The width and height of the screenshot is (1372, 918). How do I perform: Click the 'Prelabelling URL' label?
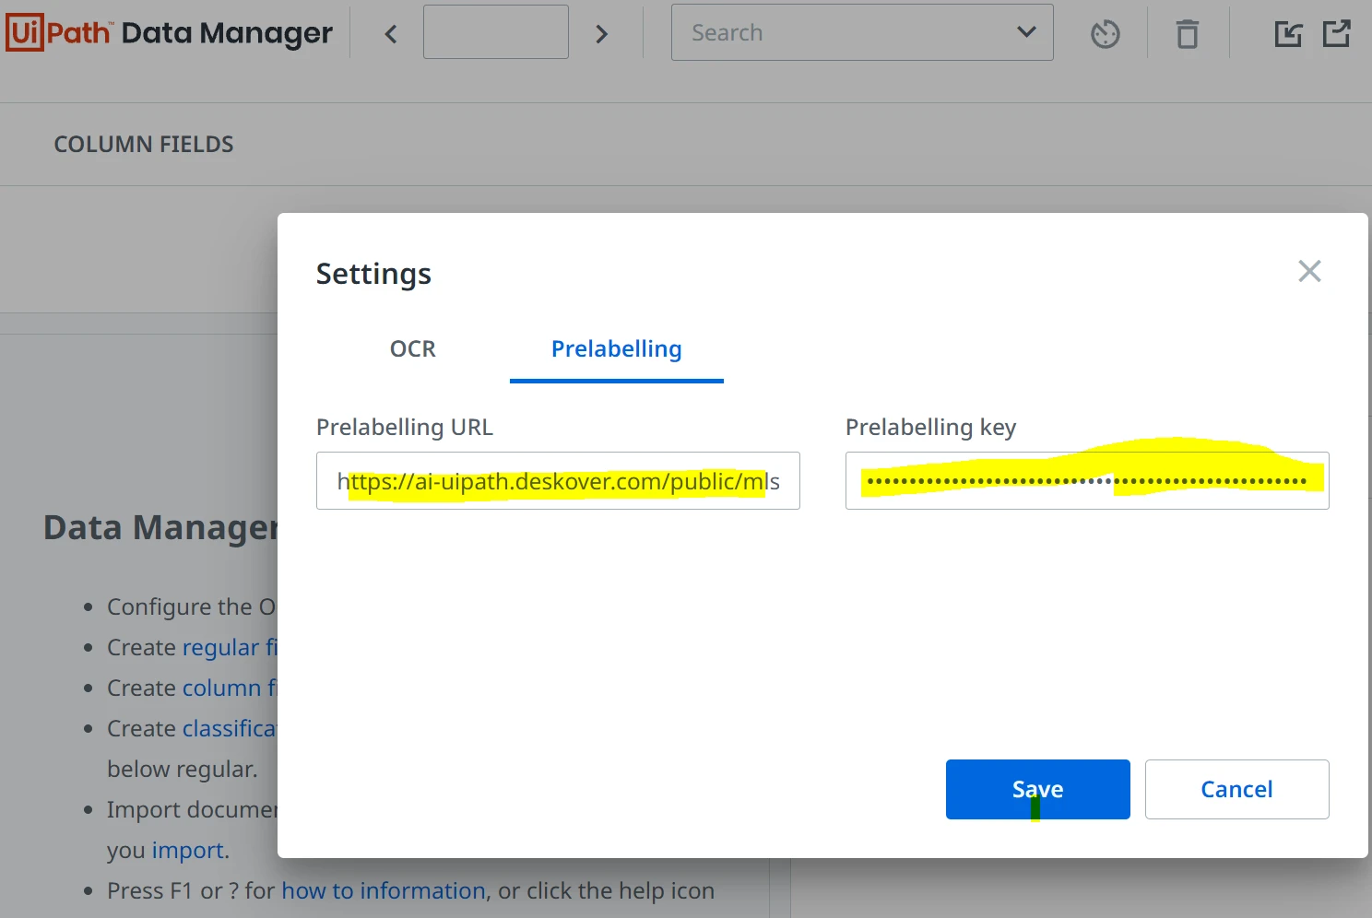coord(405,427)
